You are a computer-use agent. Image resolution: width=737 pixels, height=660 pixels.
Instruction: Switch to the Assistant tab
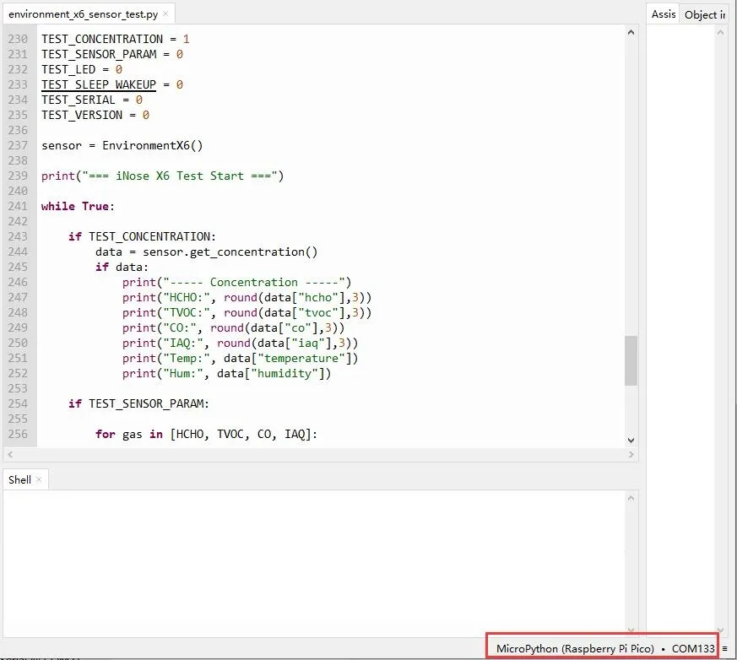[x=664, y=14]
